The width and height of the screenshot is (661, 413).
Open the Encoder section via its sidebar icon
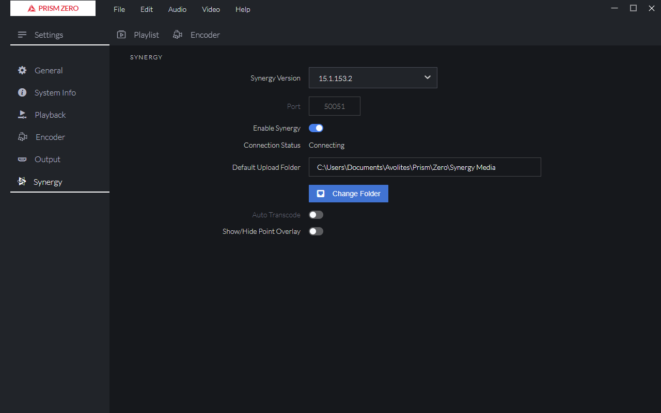click(22, 137)
